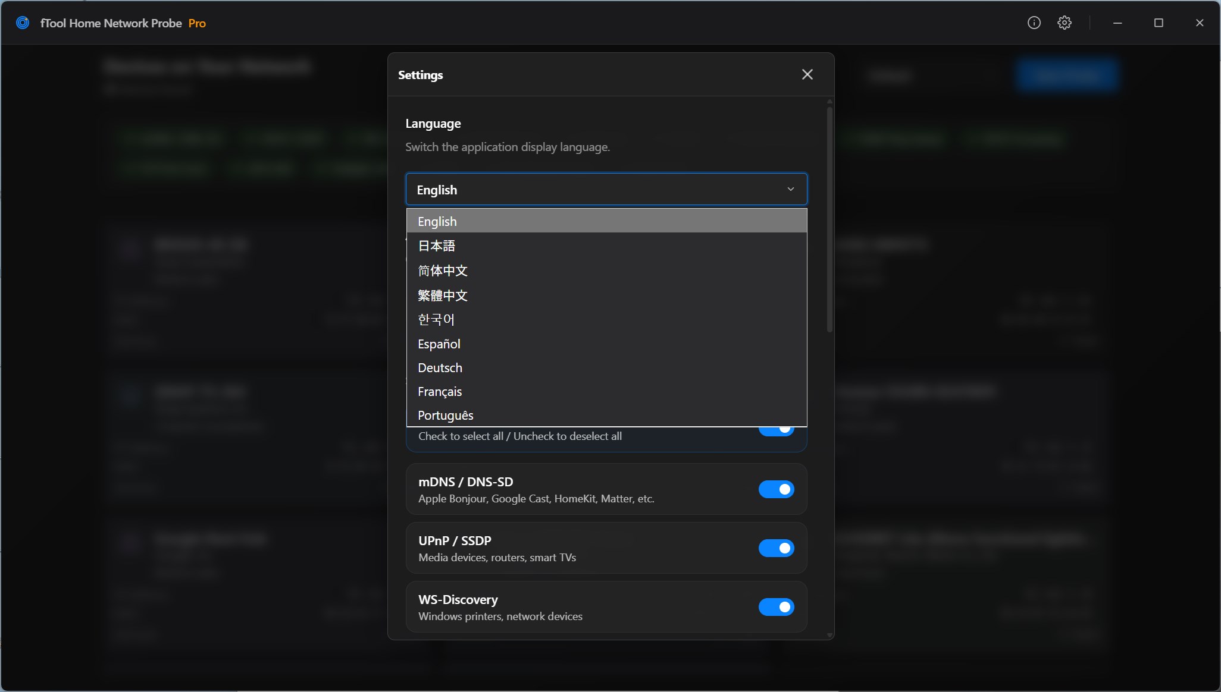Disable the UPnP / SSDP switch
The image size is (1221, 692).
tap(776, 548)
